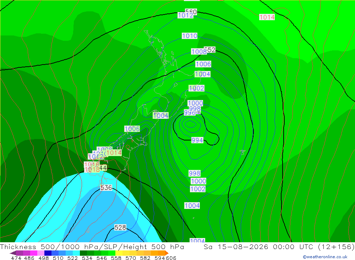Click the 'Sa 15-08-2026 00:00 UTC' forecast date
This screenshot has width=355, height=260.
259,247
